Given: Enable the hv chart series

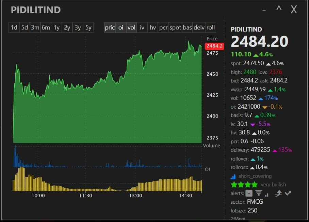Looking at the screenshot, I should pos(153,27).
